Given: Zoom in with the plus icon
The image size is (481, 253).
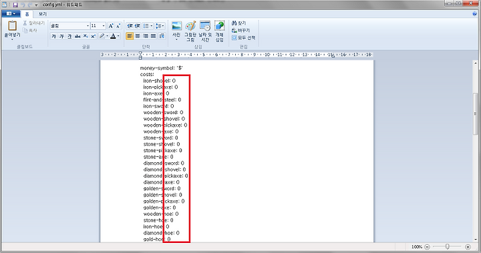Looking at the screenshot, I should click(468, 246).
